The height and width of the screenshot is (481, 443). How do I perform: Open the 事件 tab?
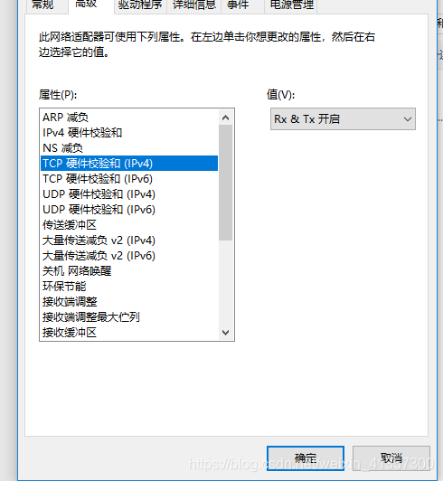238,5
